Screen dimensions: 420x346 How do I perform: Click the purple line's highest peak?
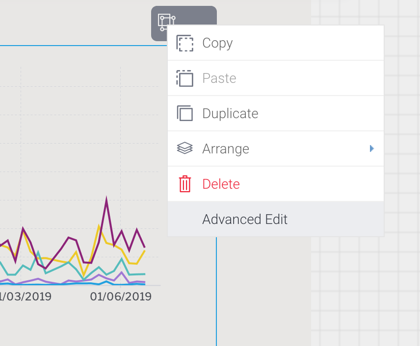106,200
